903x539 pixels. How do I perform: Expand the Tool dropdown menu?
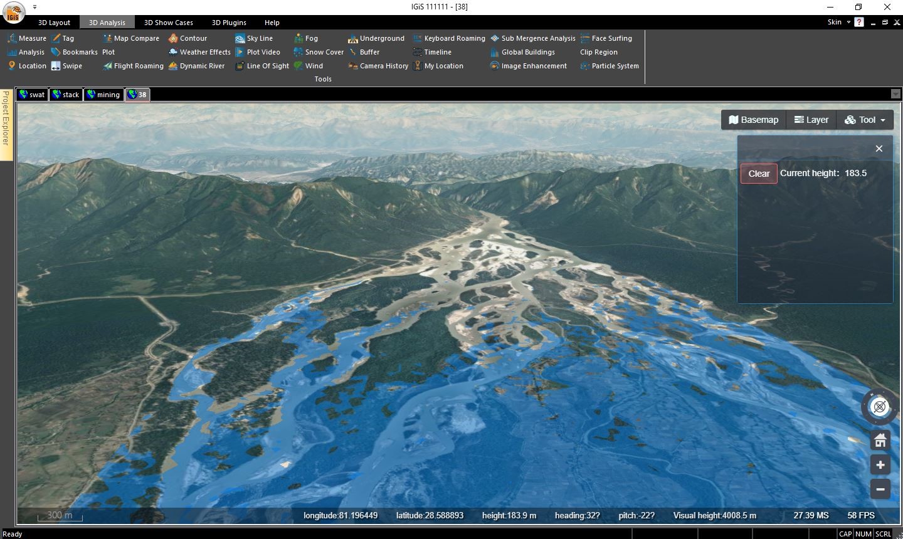pos(865,120)
